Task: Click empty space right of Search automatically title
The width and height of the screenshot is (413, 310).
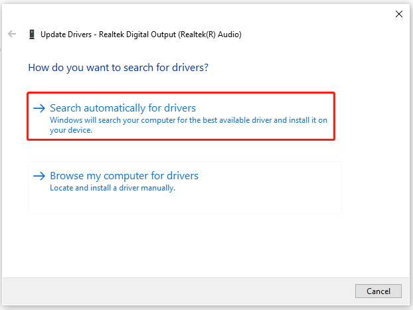Action: (264, 108)
